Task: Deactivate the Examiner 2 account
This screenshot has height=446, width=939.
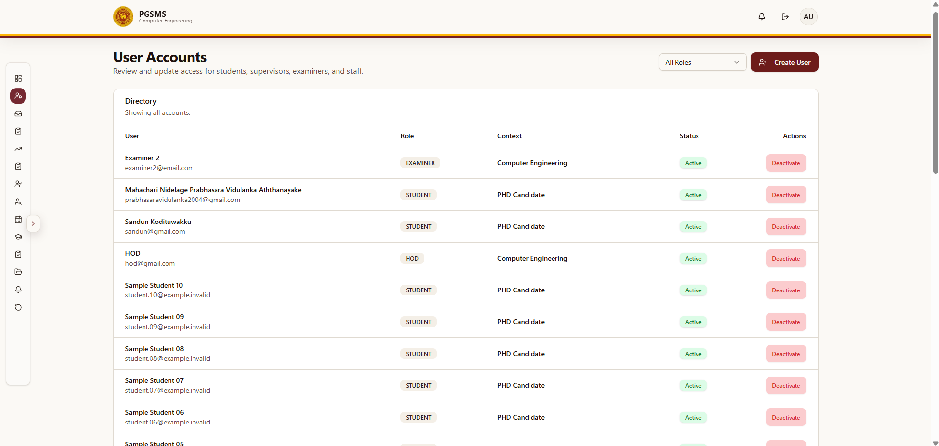Action: (786, 163)
